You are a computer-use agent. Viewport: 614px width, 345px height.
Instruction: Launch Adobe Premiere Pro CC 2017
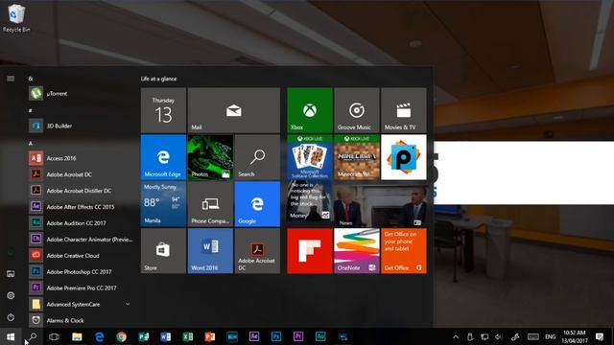coord(81,288)
